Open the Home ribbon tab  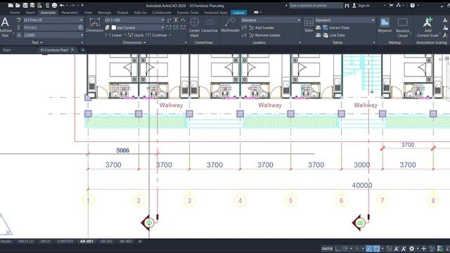(15, 13)
